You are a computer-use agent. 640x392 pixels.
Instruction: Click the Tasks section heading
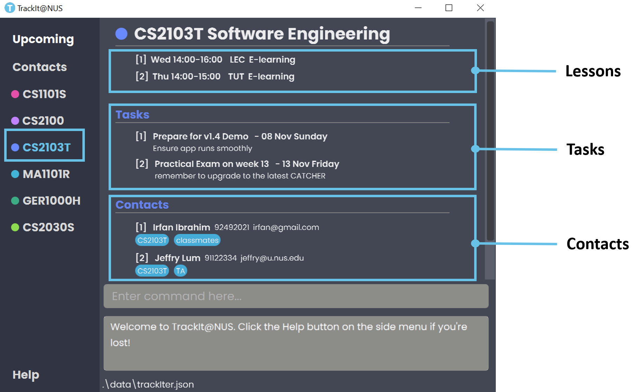coord(132,115)
